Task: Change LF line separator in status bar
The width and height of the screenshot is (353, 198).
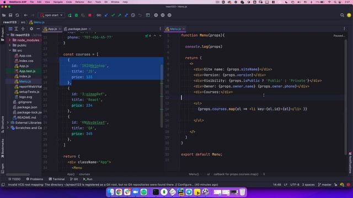Action: click(286, 185)
